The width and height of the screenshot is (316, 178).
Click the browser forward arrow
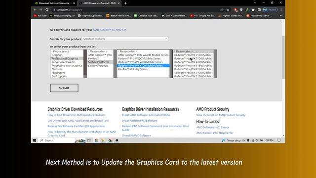point(41,10)
